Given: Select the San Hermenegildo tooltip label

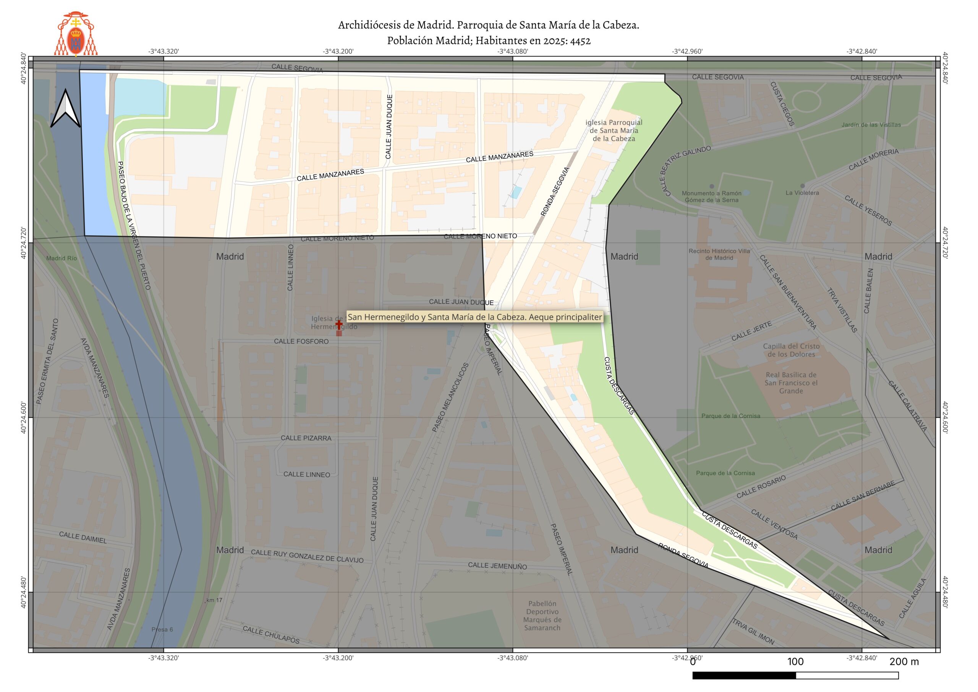Looking at the screenshot, I should 474,317.
